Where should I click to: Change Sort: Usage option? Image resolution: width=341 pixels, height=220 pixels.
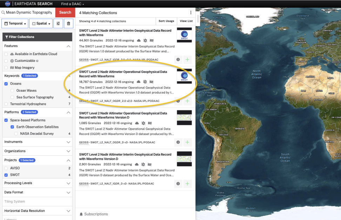coord(166,21)
